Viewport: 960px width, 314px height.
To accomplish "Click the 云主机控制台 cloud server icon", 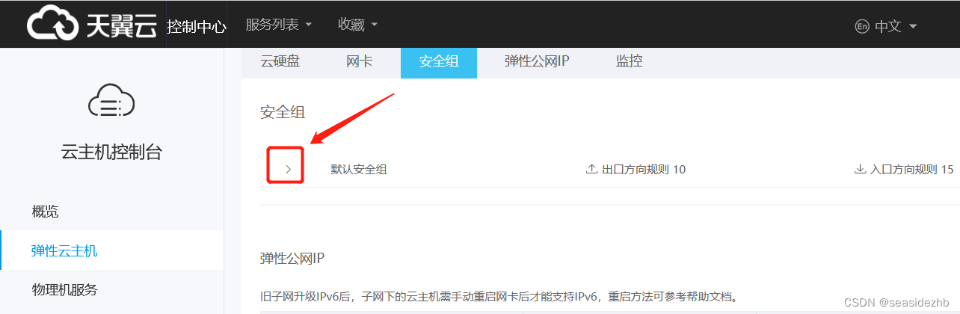I will 111,101.
